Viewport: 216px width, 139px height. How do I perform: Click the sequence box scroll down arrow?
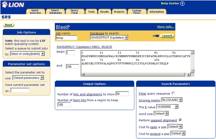coord(192,71)
